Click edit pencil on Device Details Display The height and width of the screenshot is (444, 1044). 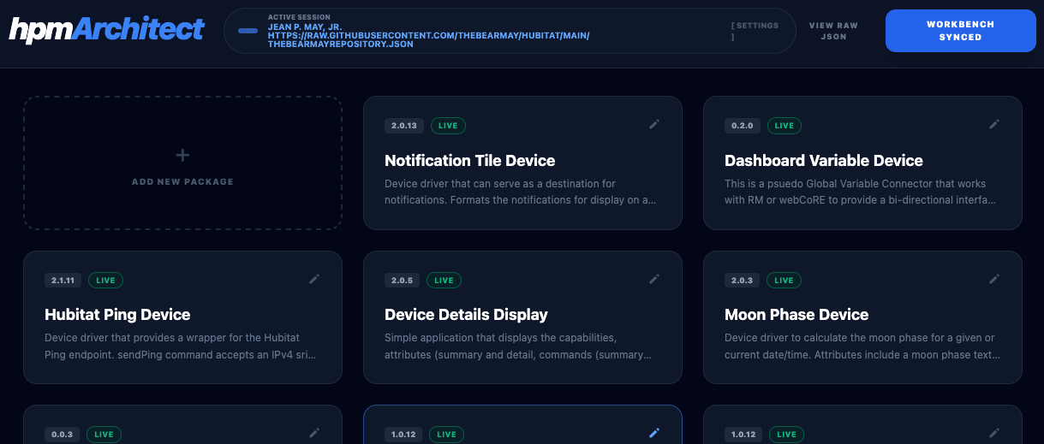[654, 279]
